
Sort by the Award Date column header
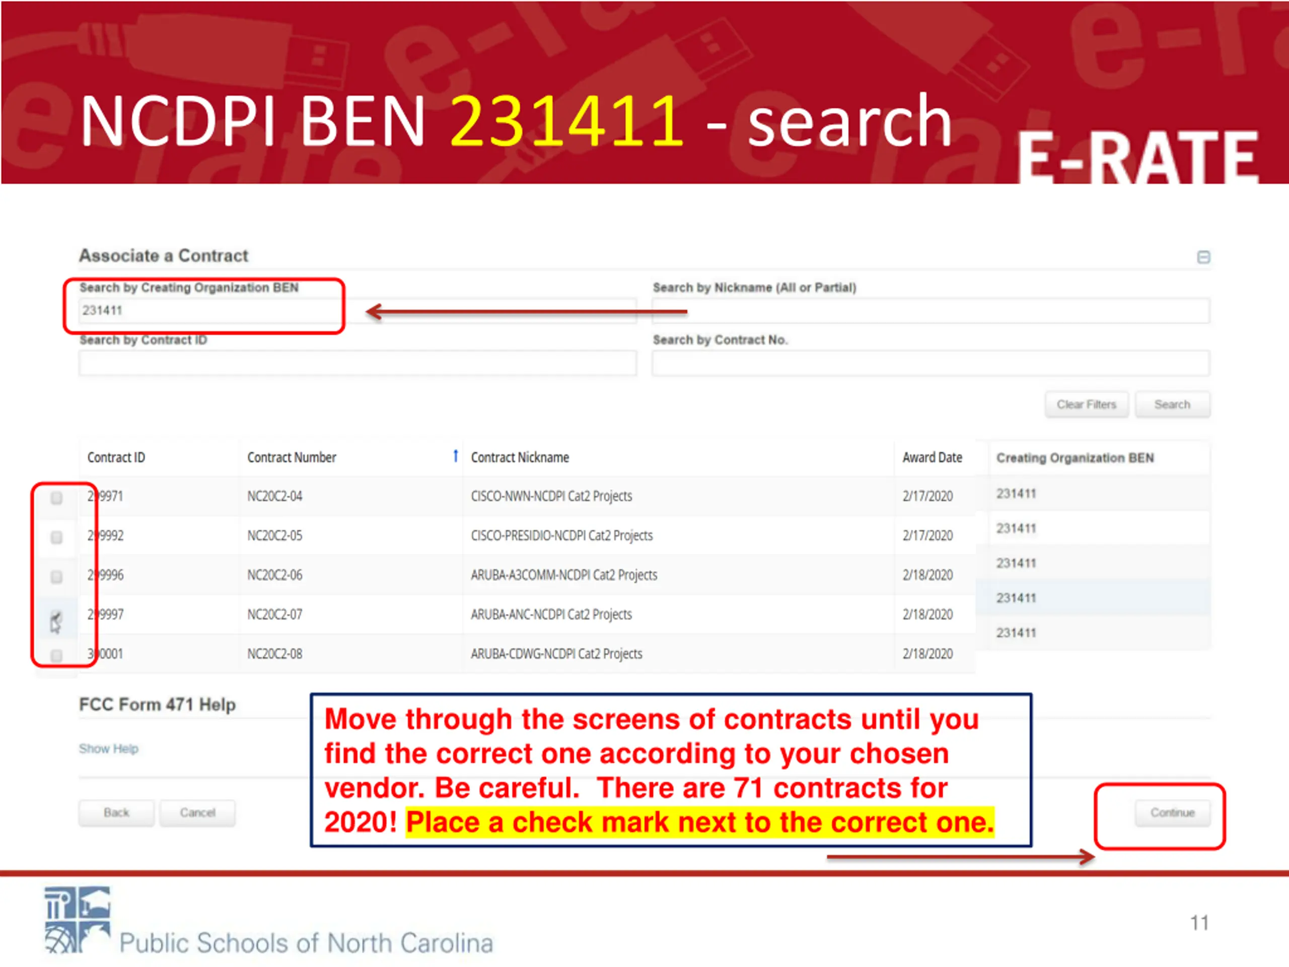[932, 457]
